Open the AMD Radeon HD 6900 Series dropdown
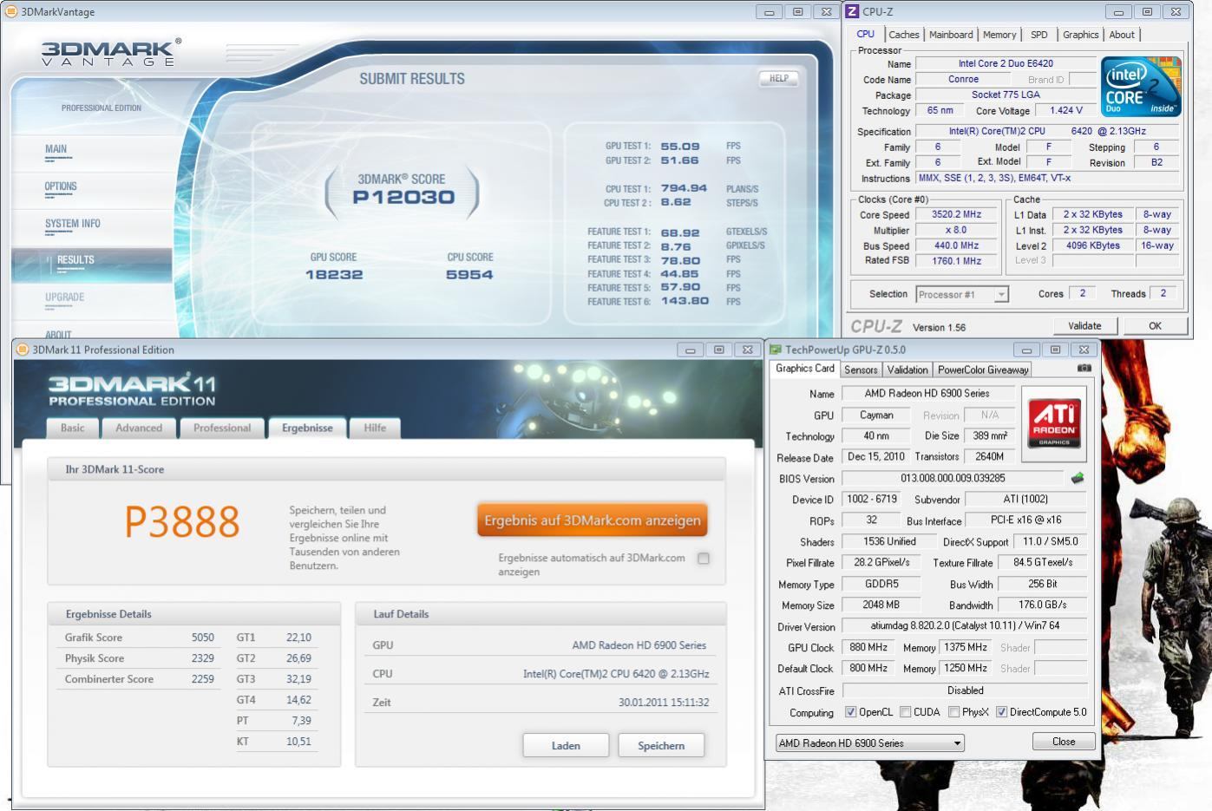1212x811 pixels. (x=869, y=743)
